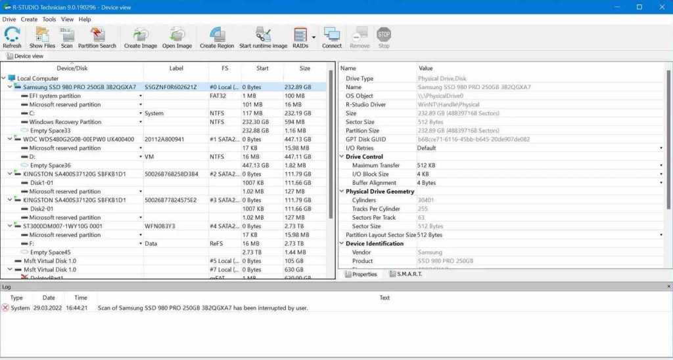Switch to the Properties tab
673x360 pixels.
[361, 274]
